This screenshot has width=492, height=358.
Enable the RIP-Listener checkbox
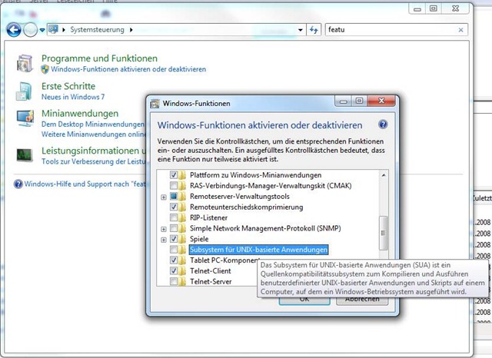174,217
